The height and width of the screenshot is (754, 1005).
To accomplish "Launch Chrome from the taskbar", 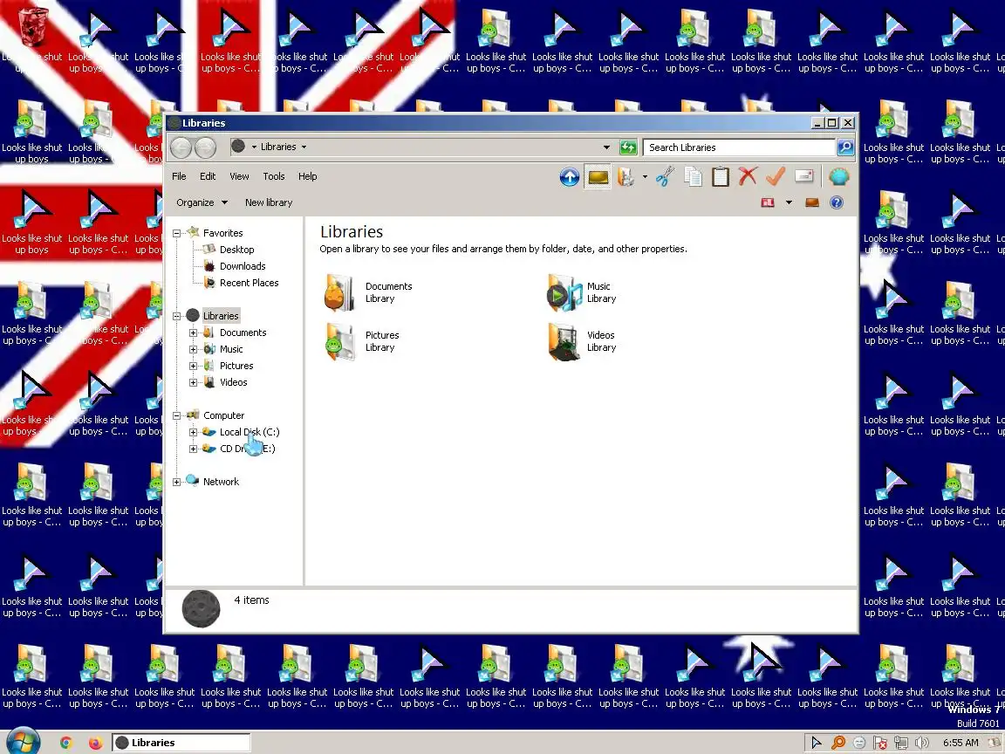I will click(66, 743).
